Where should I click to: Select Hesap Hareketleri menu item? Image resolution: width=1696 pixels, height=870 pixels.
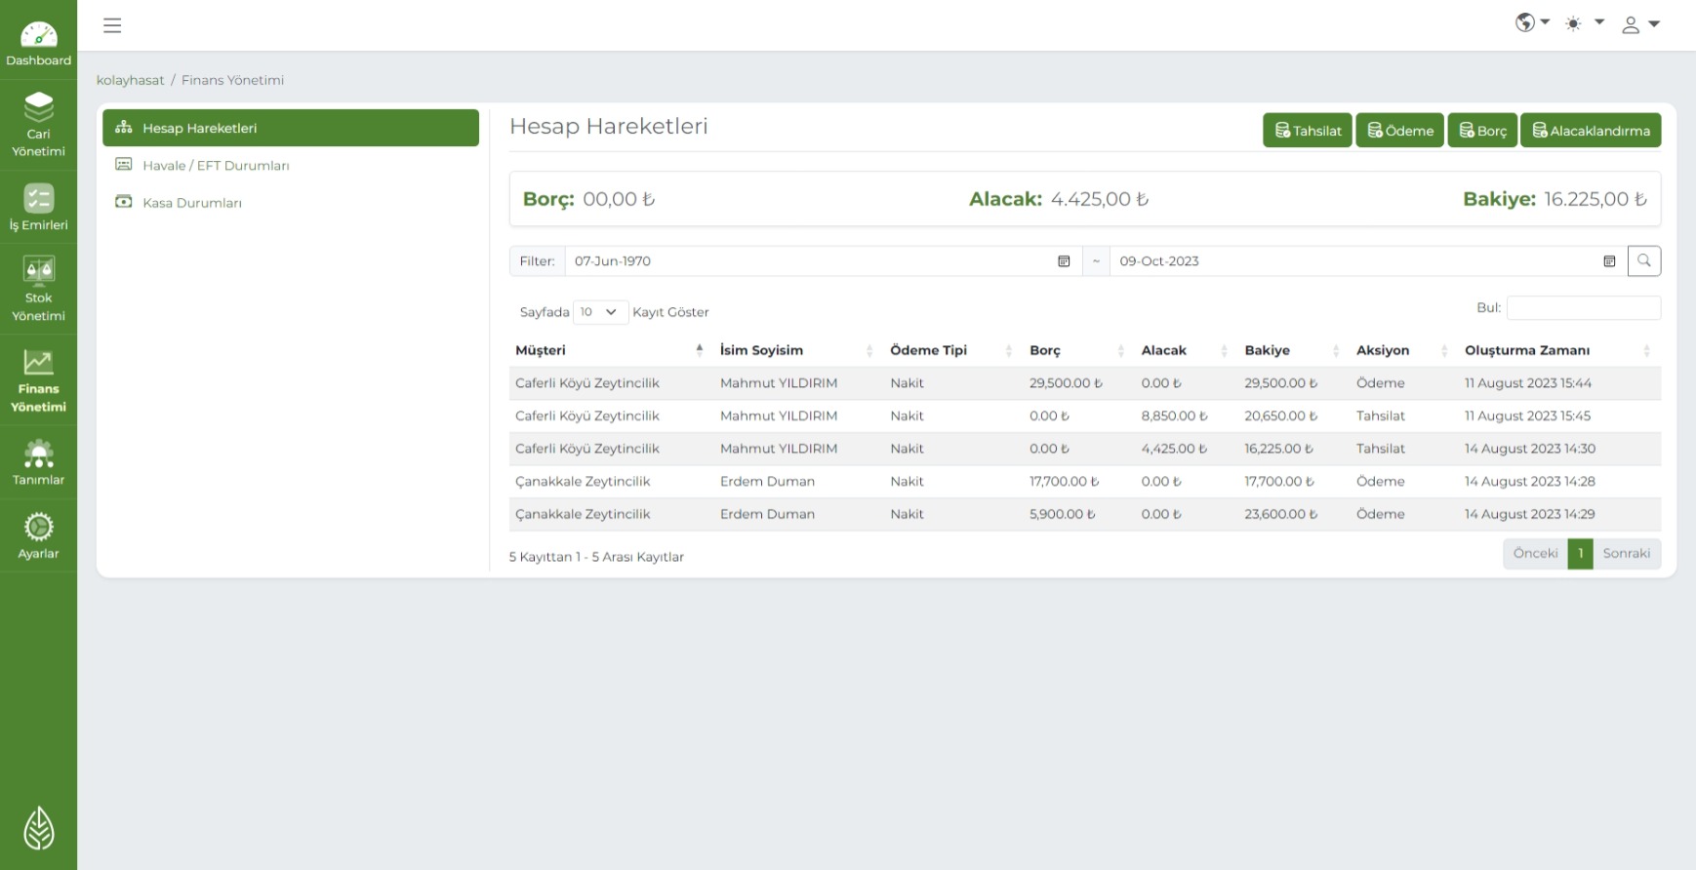291,128
